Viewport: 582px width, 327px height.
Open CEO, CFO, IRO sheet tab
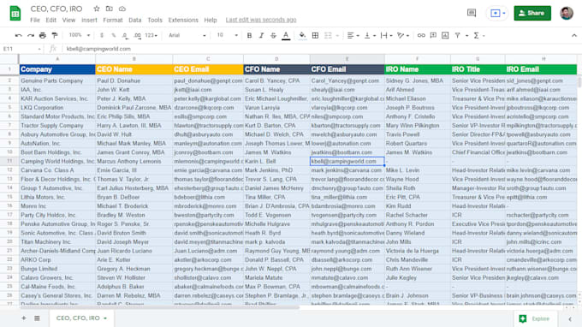pyautogui.click(x=81, y=318)
